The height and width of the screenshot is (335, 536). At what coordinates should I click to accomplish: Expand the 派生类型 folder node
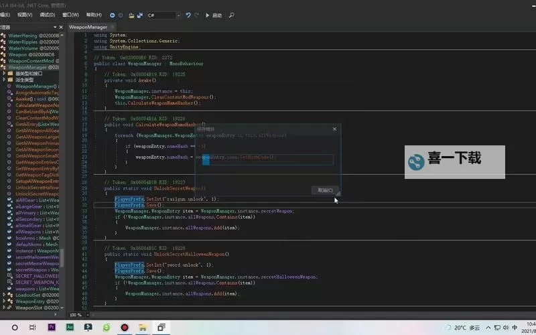pyautogui.click(x=3, y=80)
